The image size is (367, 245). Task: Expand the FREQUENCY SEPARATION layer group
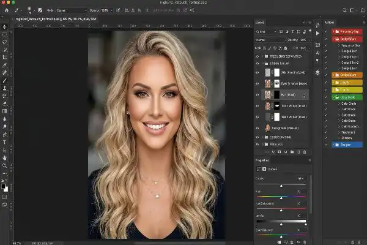coord(262,56)
